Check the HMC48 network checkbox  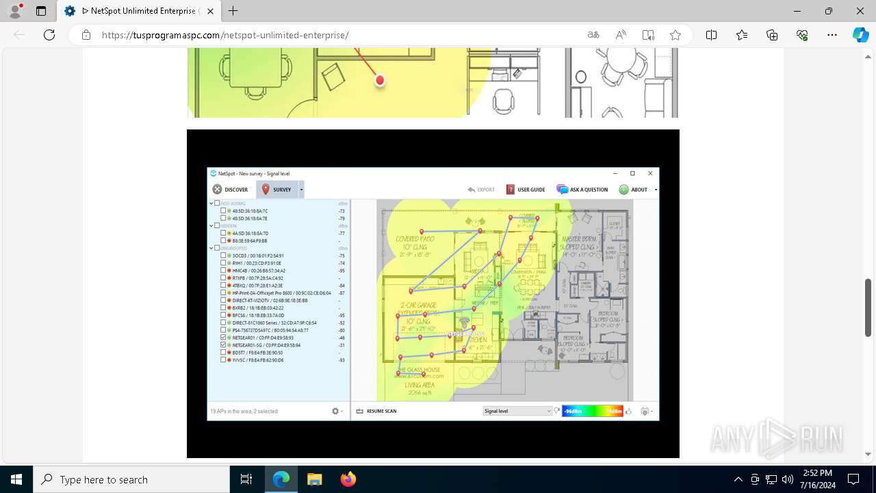pos(223,270)
